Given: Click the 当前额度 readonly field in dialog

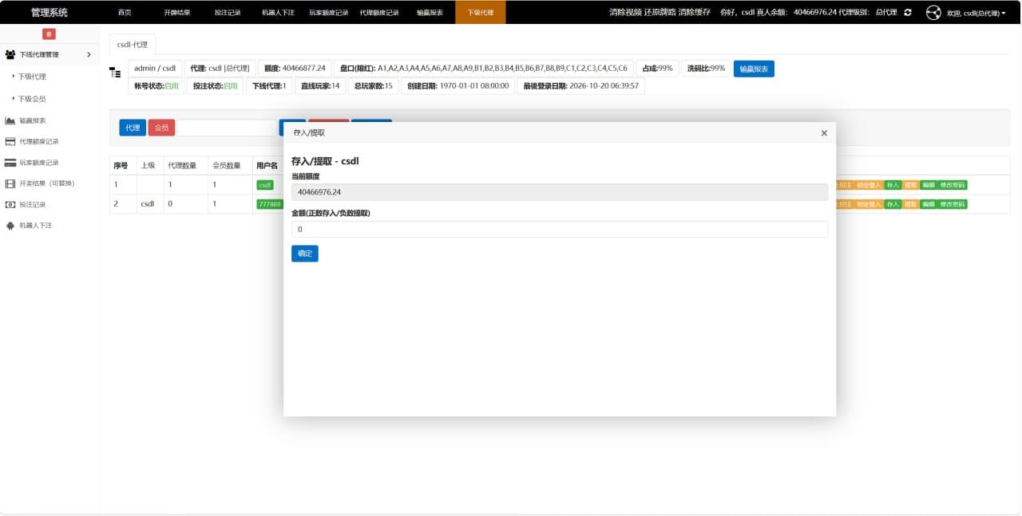Looking at the screenshot, I should click(x=560, y=192).
